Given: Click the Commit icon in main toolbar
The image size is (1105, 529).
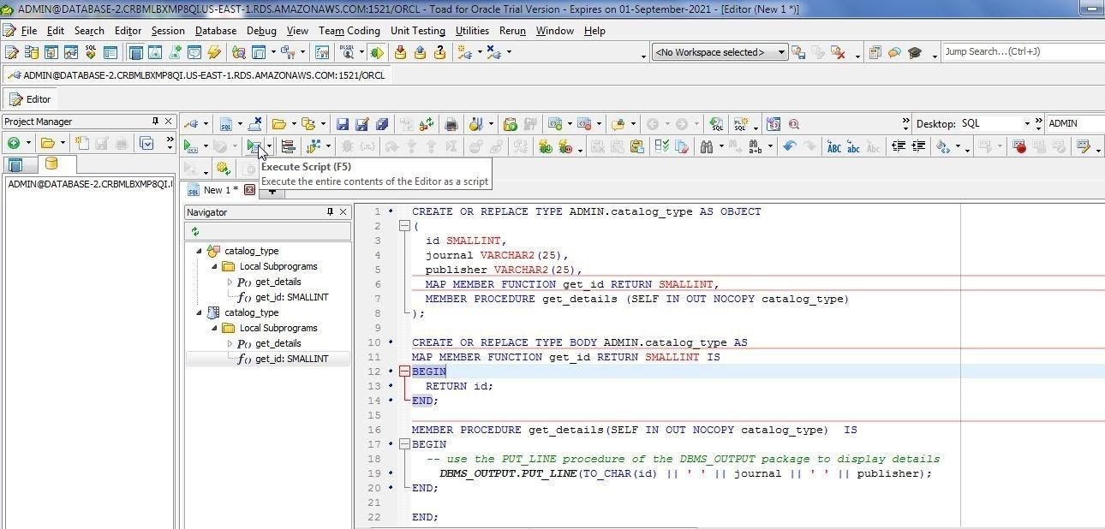Looking at the screenshot, I should tap(400, 52).
